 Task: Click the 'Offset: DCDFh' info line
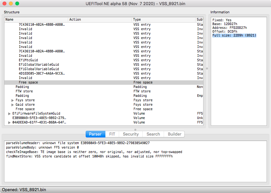pos(225,31)
